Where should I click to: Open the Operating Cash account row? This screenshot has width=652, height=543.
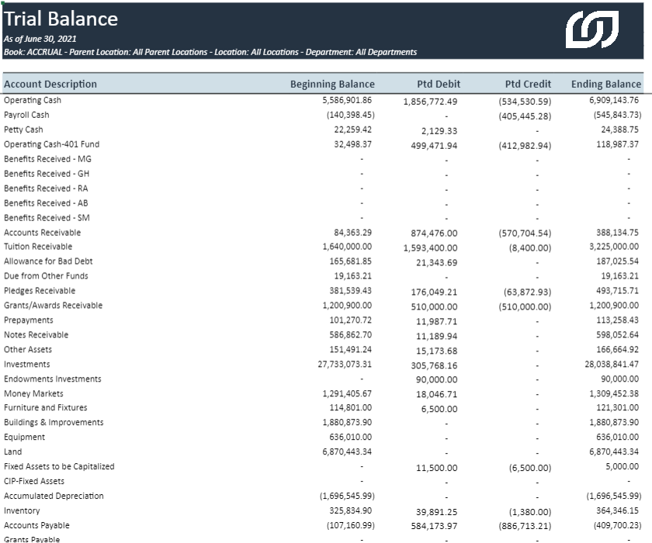coord(33,100)
